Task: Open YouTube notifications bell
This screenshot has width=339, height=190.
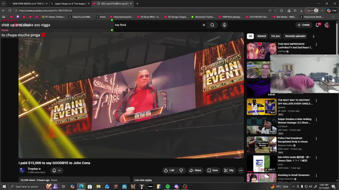Action: (x=317, y=25)
